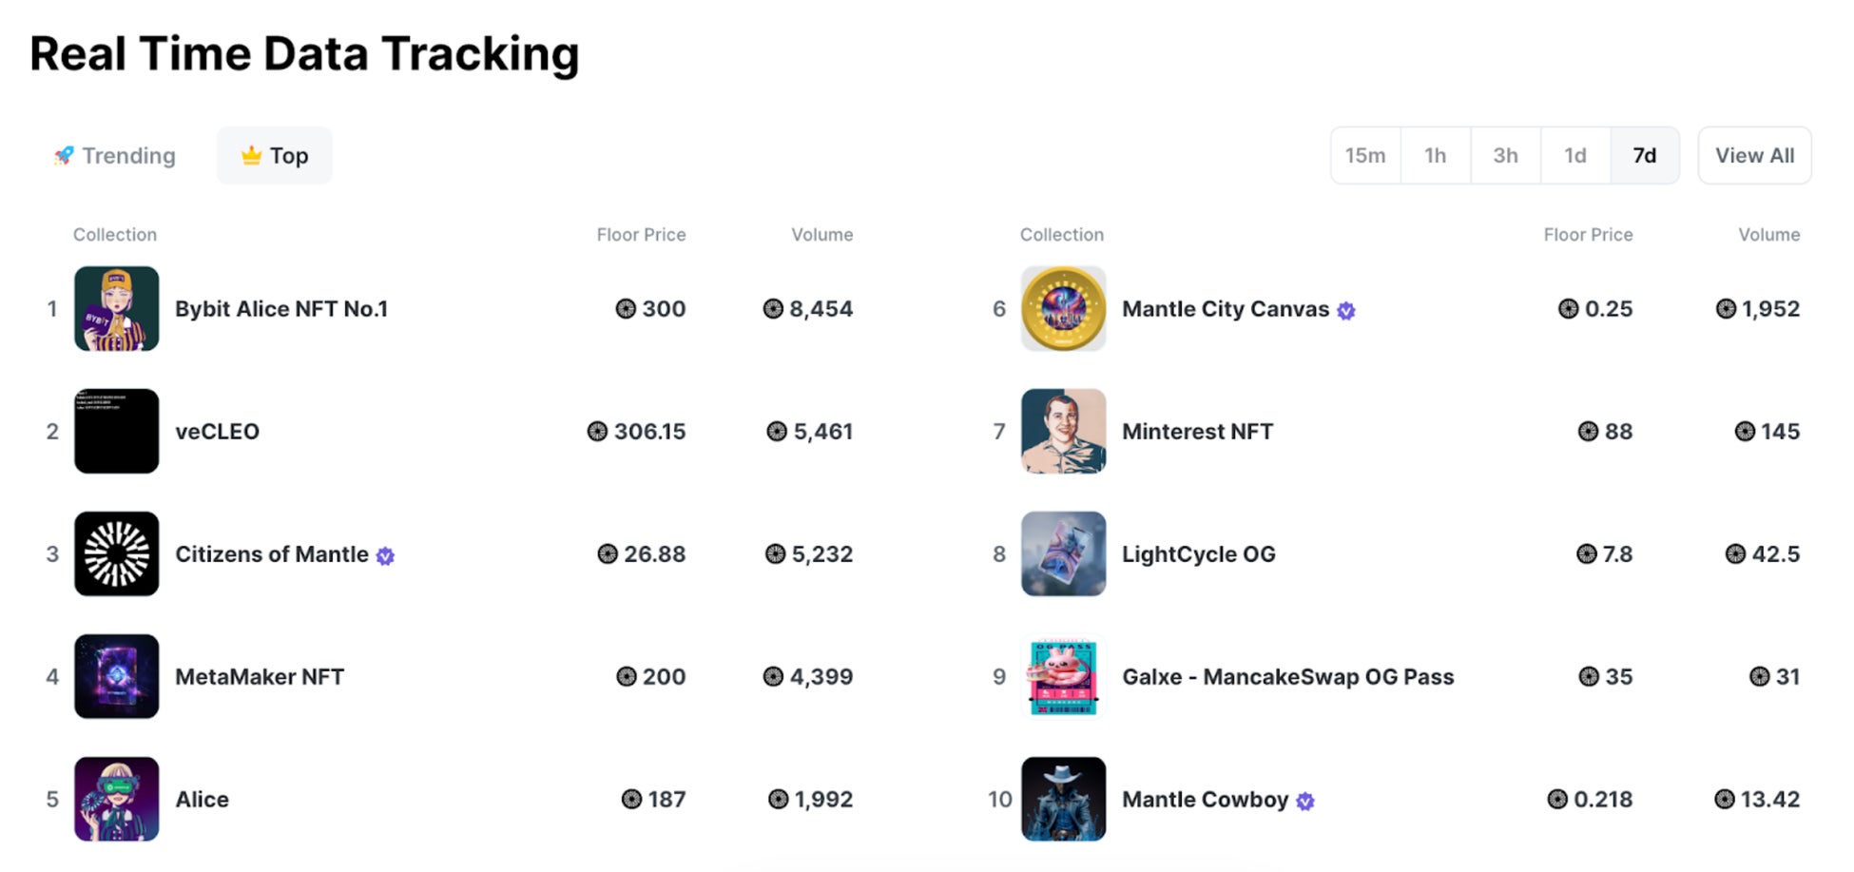
Task: Click Mantle token icon beside 300 floor price
Action: [626, 309]
